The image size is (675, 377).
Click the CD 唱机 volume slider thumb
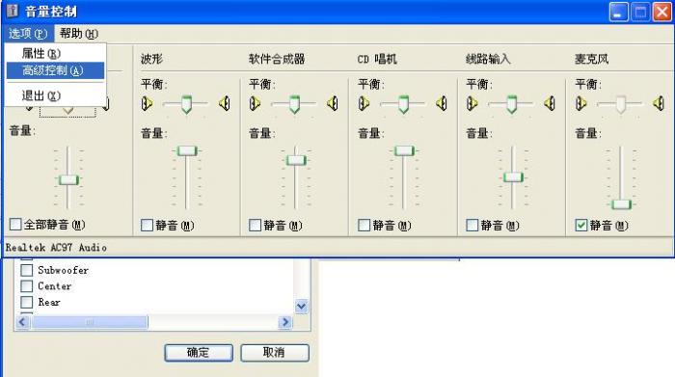(x=404, y=151)
